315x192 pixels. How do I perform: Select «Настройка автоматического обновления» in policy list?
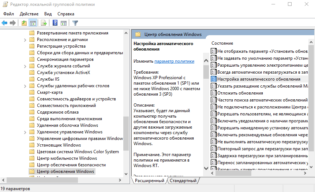[x=258, y=79]
